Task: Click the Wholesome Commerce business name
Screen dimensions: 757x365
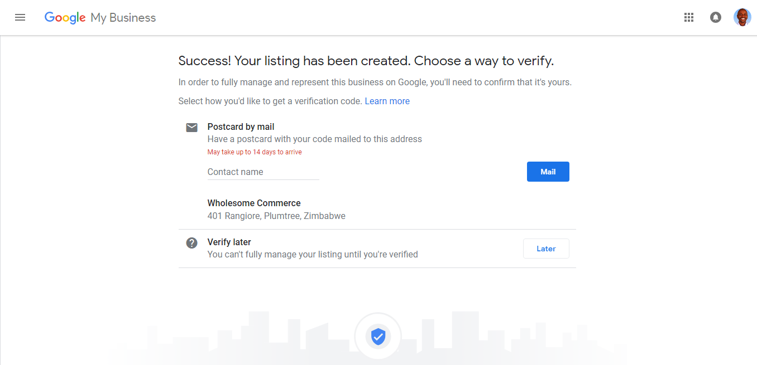Action: coord(254,203)
